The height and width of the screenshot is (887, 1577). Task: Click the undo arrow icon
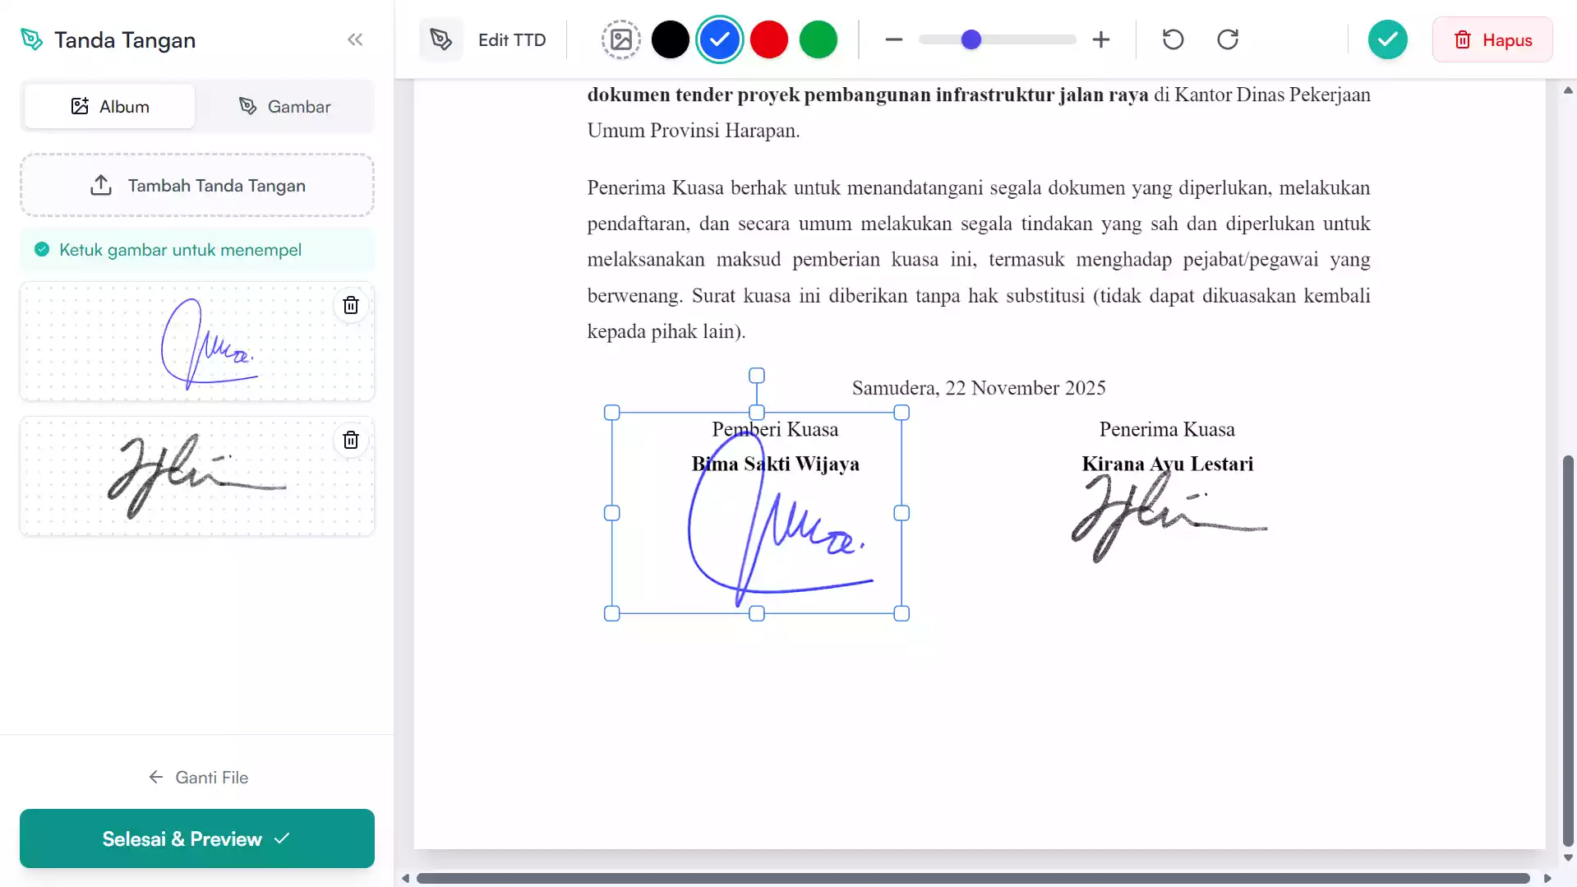[x=1173, y=39]
